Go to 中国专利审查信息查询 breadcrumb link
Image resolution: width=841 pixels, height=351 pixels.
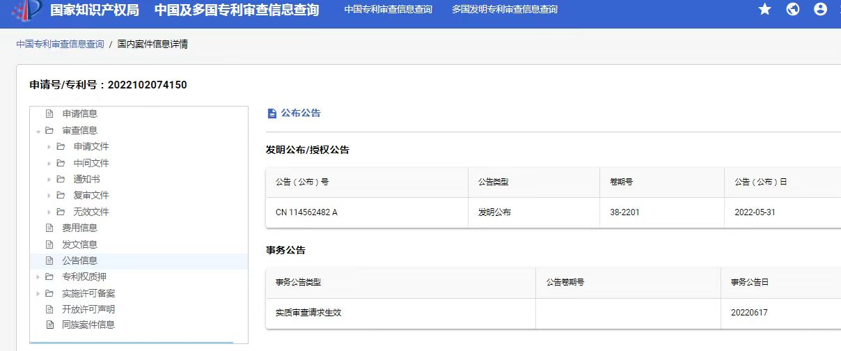tap(60, 44)
